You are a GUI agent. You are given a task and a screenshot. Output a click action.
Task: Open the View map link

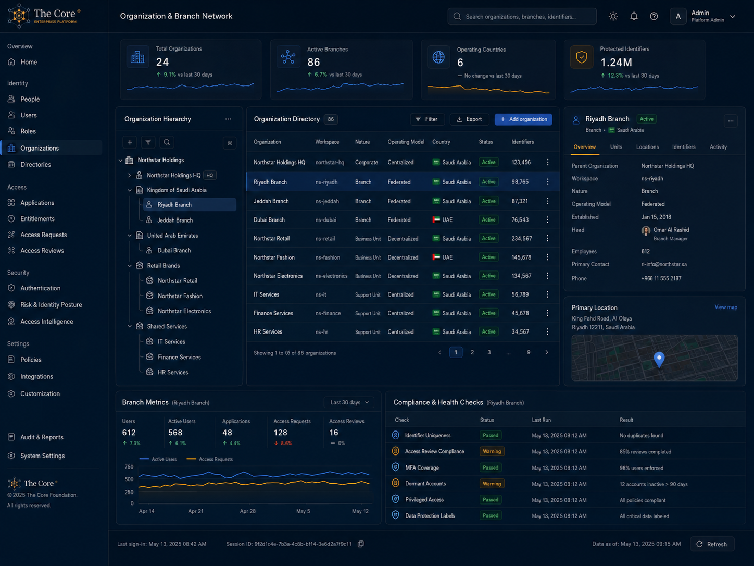(726, 307)
